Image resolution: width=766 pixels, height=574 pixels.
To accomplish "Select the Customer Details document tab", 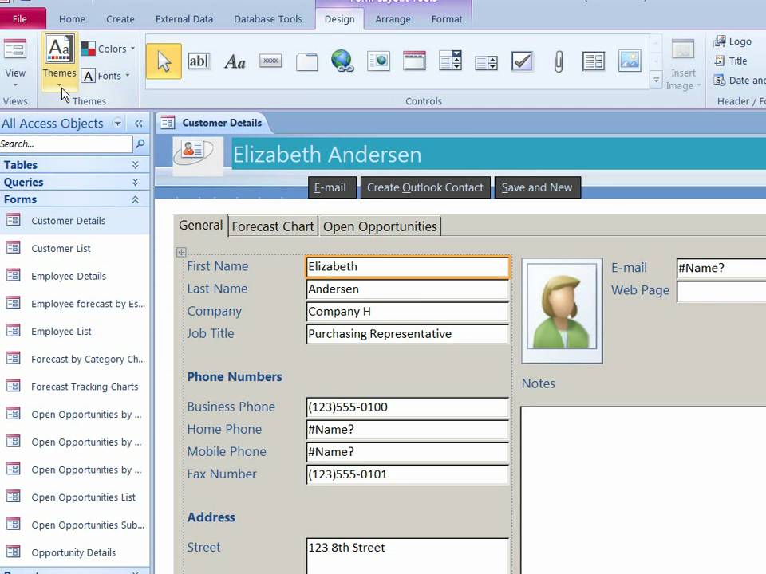I will click(212, 123).
